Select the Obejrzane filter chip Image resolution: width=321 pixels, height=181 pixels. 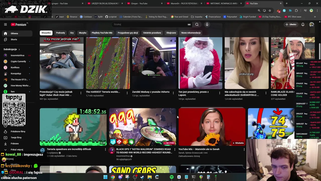(171, 33)
